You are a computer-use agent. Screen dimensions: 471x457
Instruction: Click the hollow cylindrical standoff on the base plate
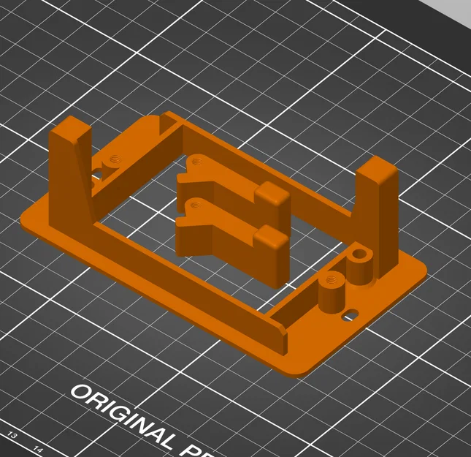click(x=360, y=266)
